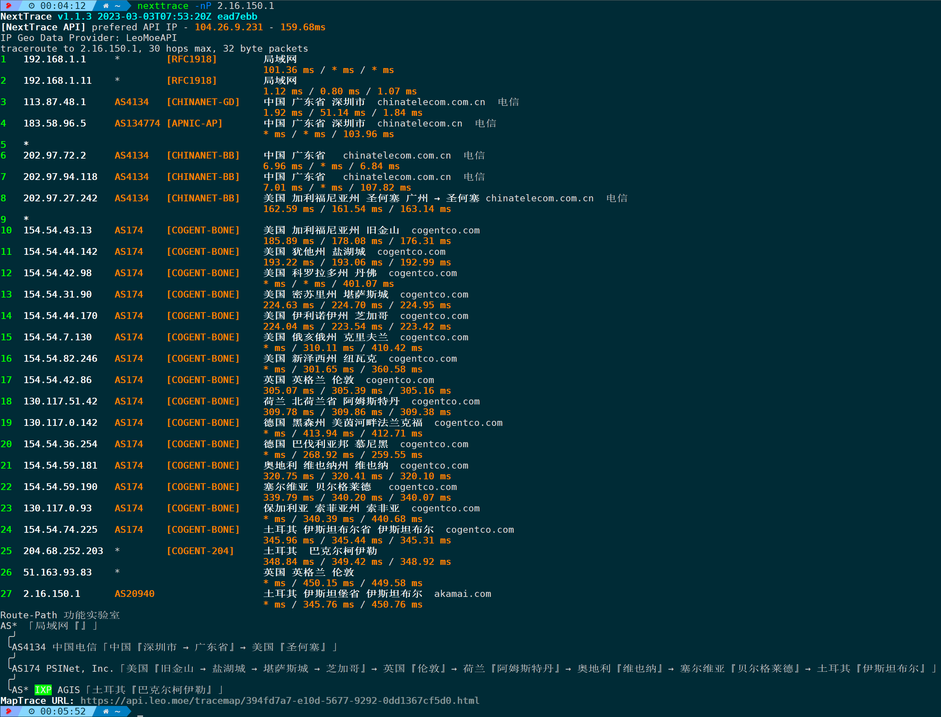Click the 00:04:12 timestamp in prompt
This screenshot has width=941, height=717.
[63, 6]
